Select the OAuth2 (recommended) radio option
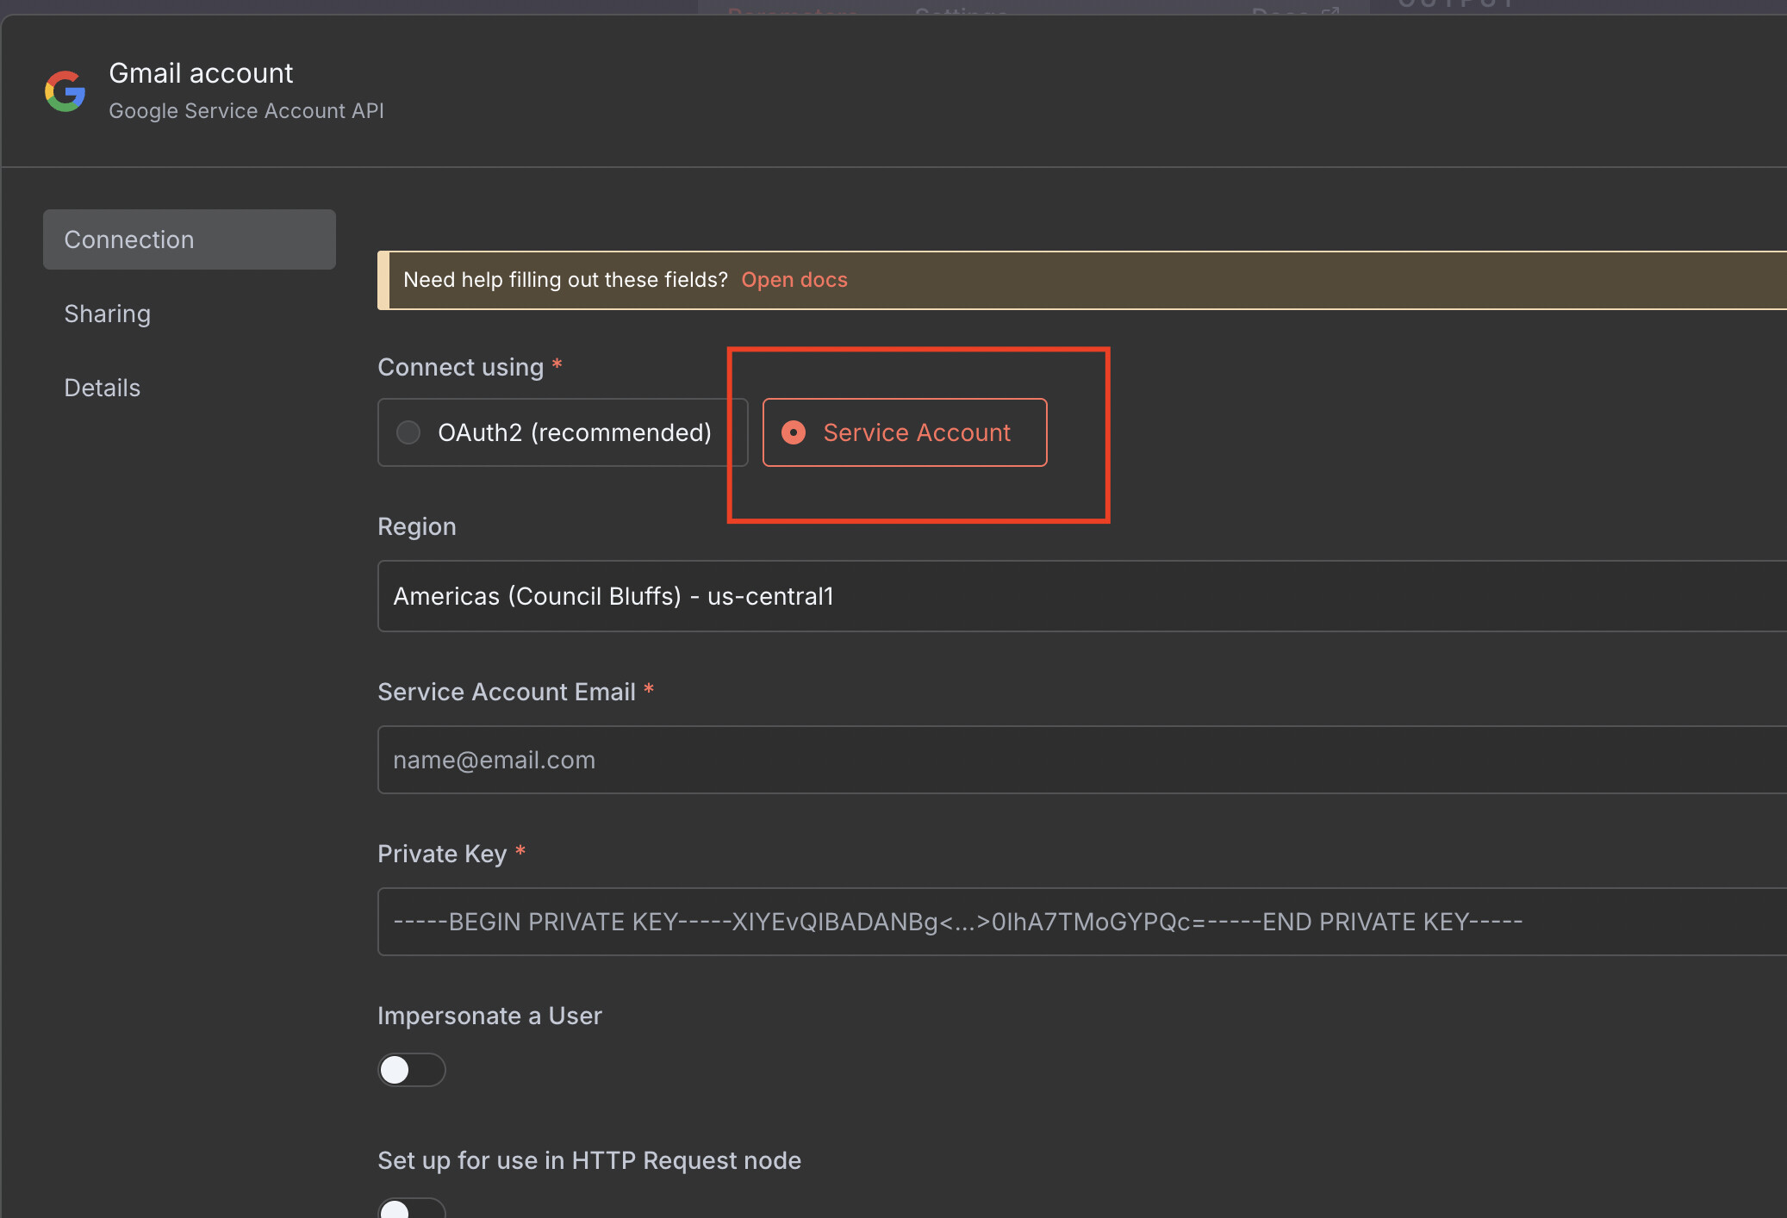The width and height of the screenshot is (1787, 1218). (408, 432)
